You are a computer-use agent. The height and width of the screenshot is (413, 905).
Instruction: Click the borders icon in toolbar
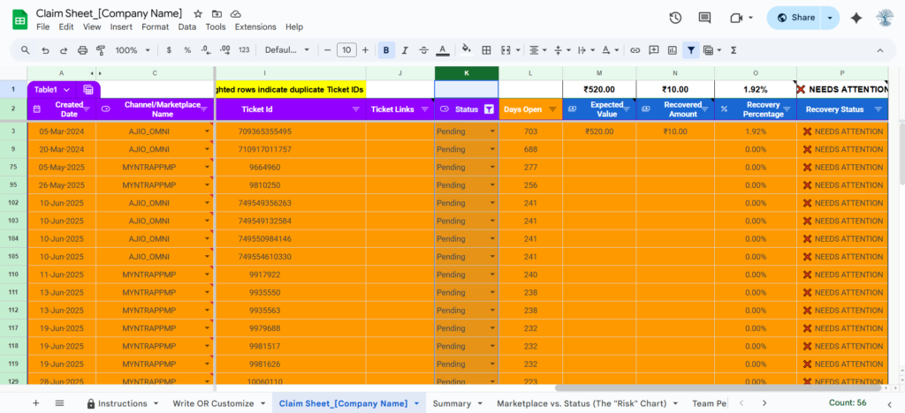tap(485, 50)
